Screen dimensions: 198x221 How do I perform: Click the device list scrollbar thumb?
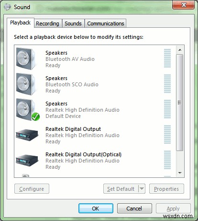click(x=180, y=103)
